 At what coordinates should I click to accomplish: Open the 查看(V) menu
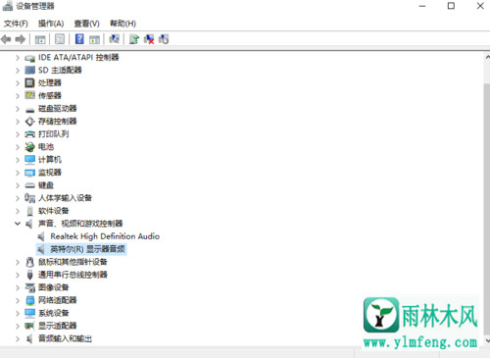(86, 24)
